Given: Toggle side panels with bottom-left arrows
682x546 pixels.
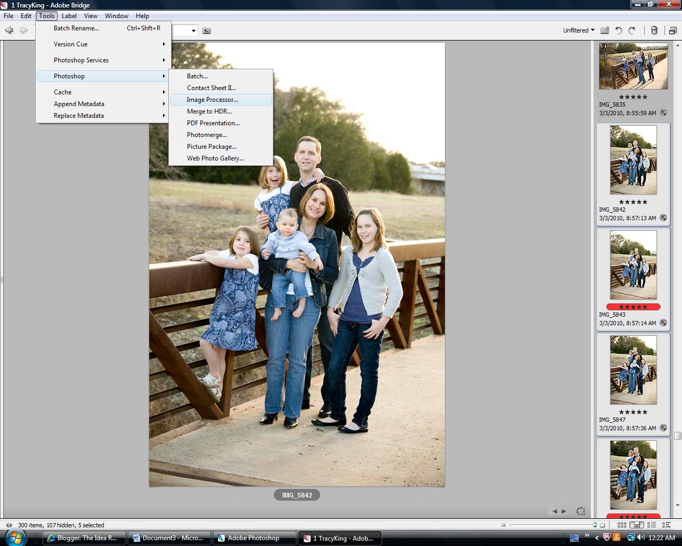Looking at the screenshot, I should pyautogui.click(x=9, y=525).
